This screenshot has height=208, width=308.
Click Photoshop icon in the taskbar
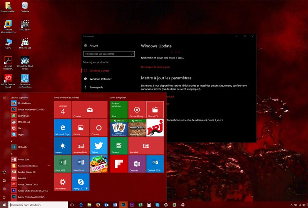123,205
